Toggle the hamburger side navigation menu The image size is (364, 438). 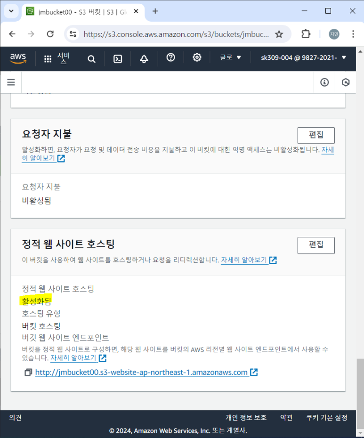tap(11, 82)
